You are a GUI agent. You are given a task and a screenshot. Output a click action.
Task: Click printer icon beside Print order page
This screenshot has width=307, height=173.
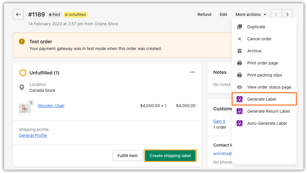(240, 63)
